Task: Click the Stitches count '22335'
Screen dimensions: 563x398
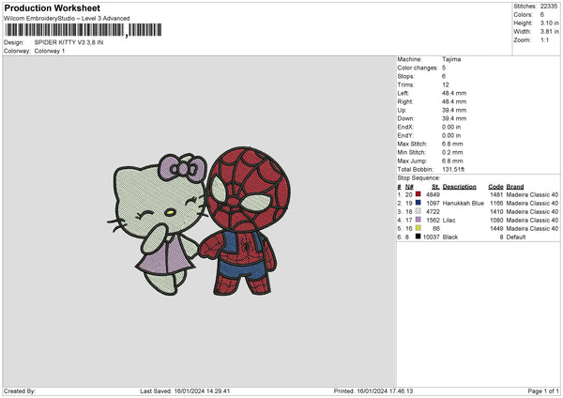Action: (x=549, y=7)
